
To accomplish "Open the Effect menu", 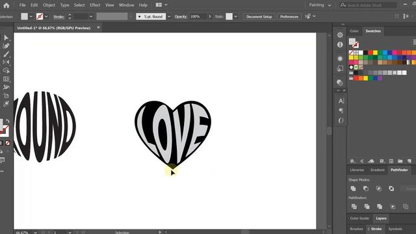I will [95, 5].
